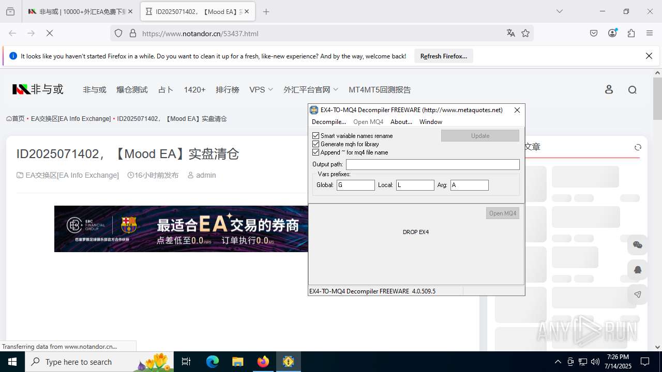Open Pocket save icon in toolbar
The image size is (662, 372).
click(x=594, y=33)
